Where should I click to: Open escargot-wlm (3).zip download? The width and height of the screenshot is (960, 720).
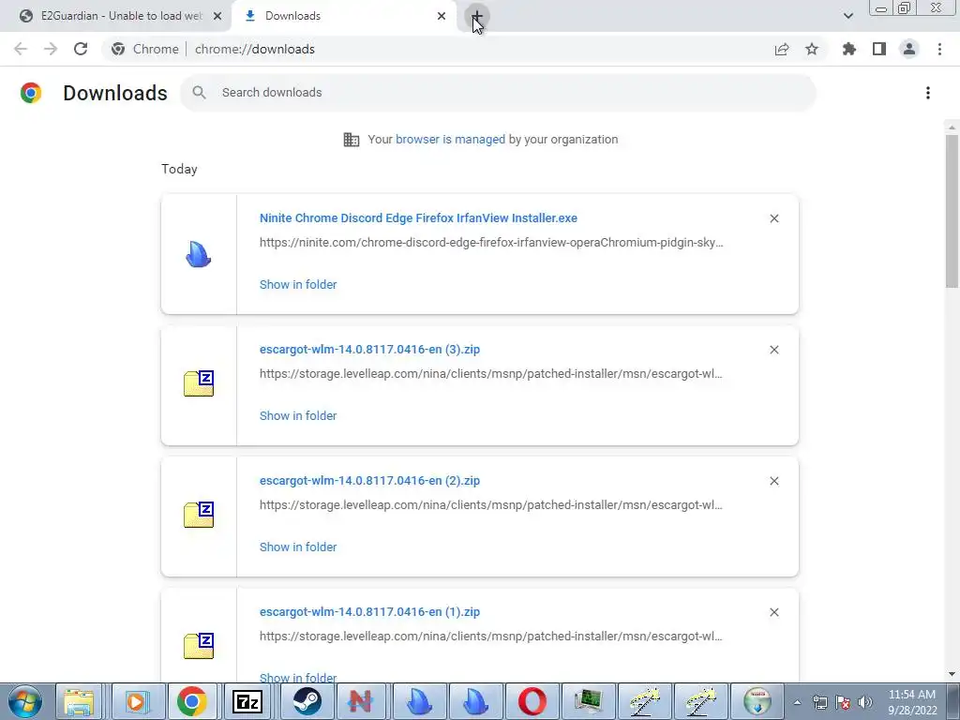[x=369, y=350]
